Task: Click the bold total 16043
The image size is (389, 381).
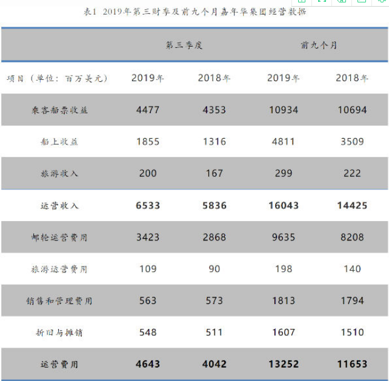Action: pyautogui.click(x=284, y=205)
